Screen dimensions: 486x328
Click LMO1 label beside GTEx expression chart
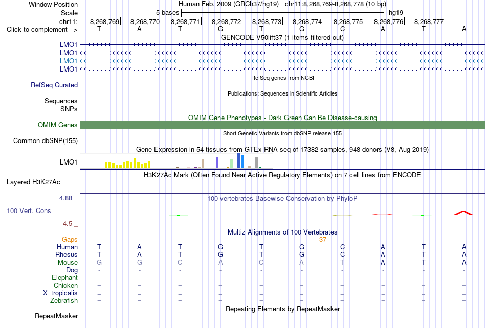[x=69, y=162]
